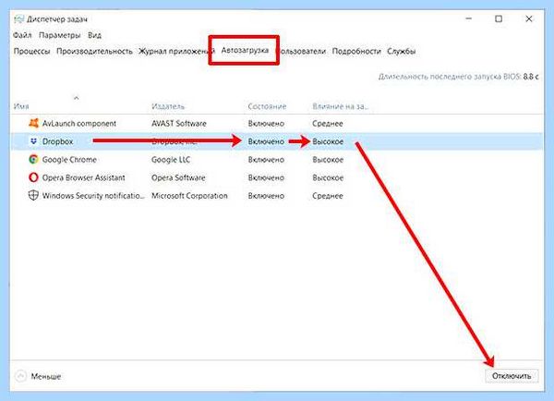Click the Task Manager title bar icon

pos(19,19)
